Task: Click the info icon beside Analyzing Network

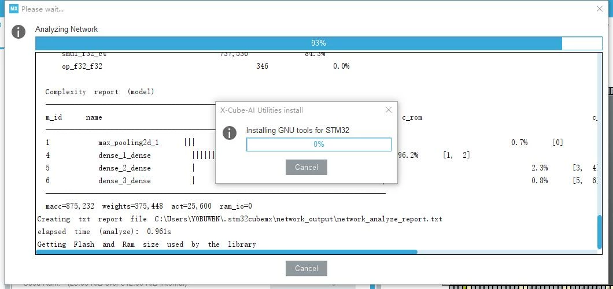Action: click(x=19, y=32)
